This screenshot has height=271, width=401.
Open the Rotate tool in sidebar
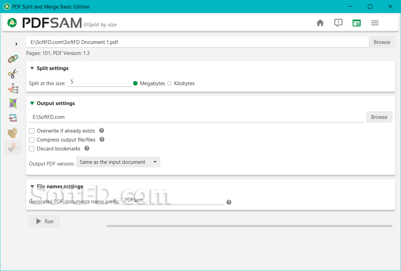point(13,118)
